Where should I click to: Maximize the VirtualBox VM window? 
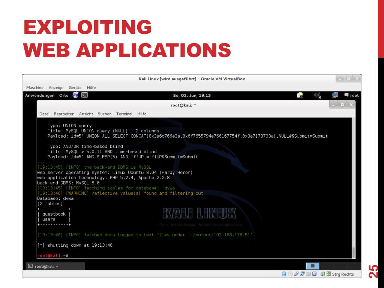[348, 79]
